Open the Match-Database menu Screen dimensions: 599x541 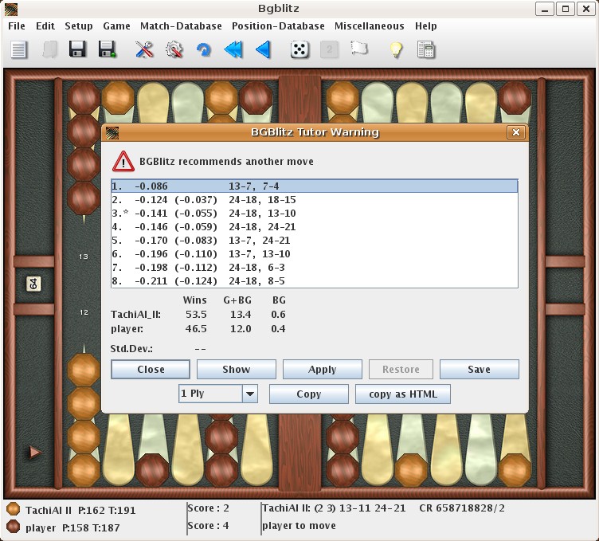pyautogui.click(x=181, y=26)
